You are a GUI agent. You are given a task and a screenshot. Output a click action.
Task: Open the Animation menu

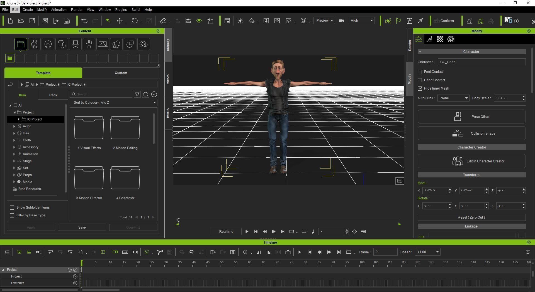(59, 9)
